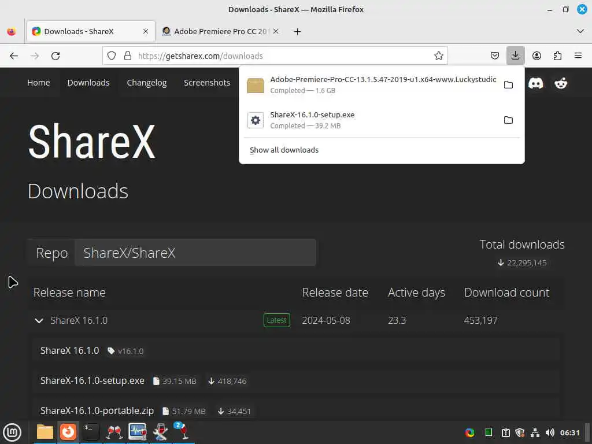The width and height of the screenshot is (592, 444).
Task: Open a new browser tab
Action: coord(297,32)
